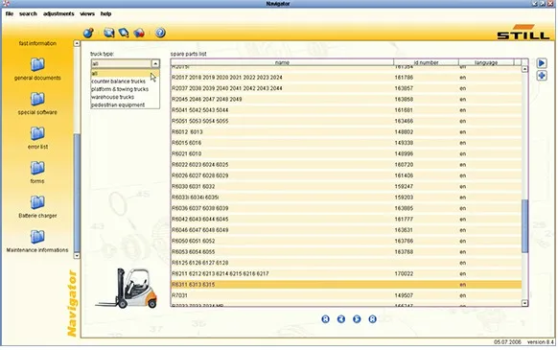Open help with the question mark icon
Viewport: 558px width, 350px height.
point(160,33)
